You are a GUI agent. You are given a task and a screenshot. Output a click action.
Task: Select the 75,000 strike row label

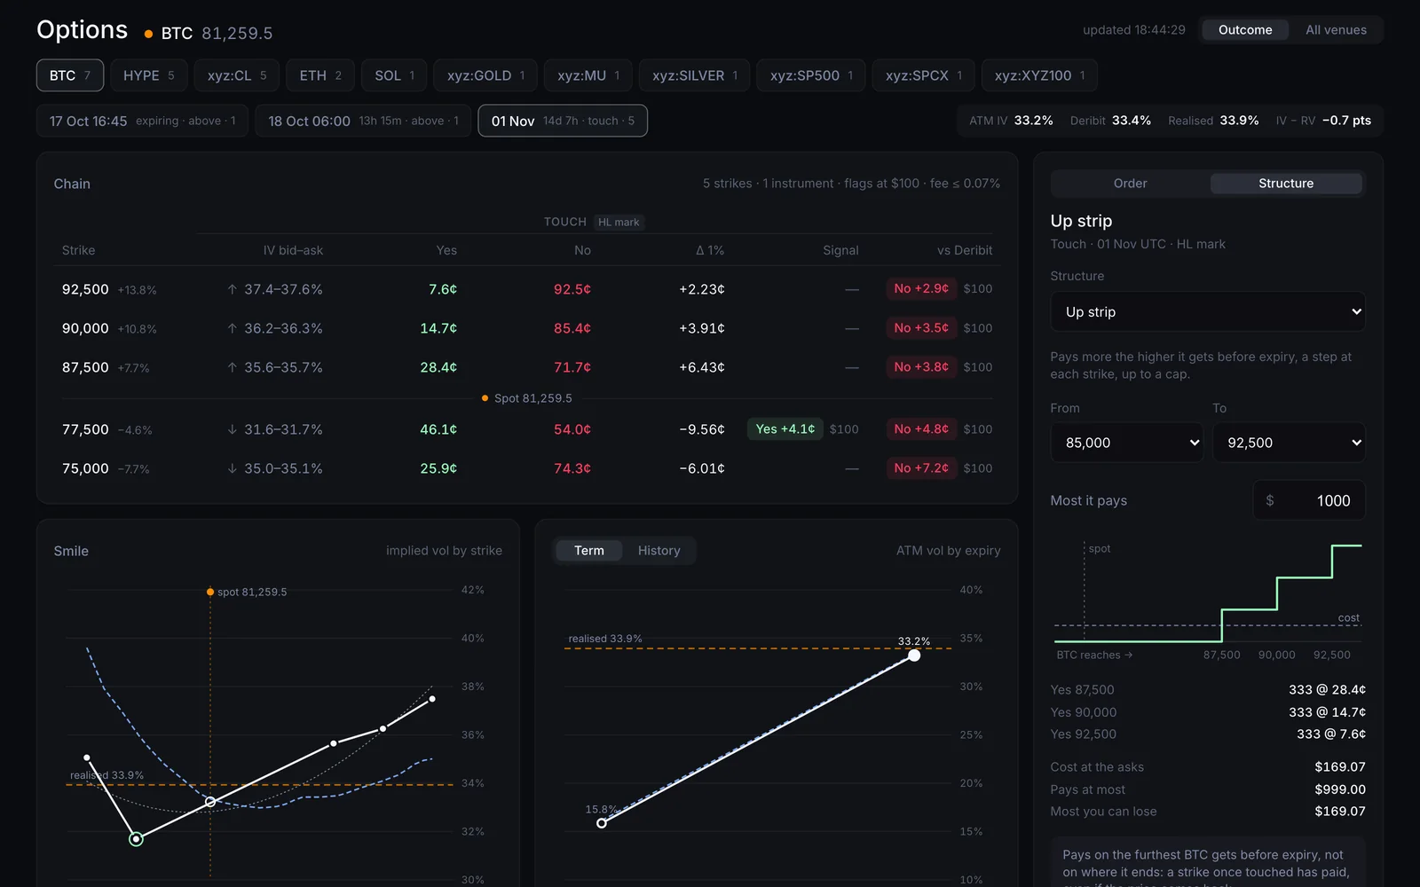(85, 468)
